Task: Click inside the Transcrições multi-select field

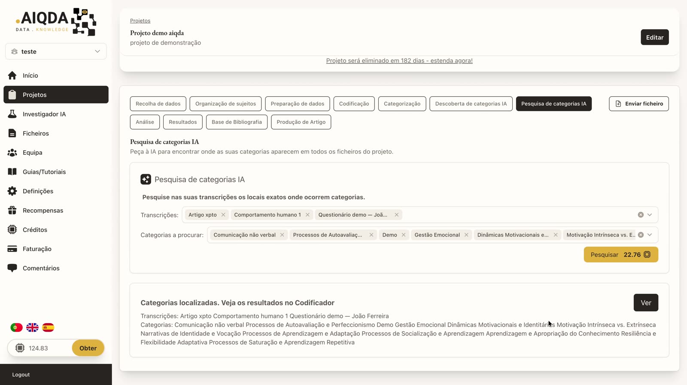Action: (420, 215)
